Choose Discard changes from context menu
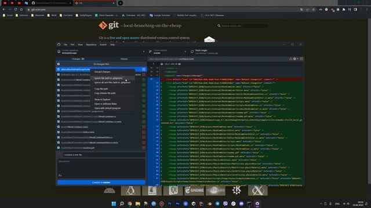 coord(113,72)
